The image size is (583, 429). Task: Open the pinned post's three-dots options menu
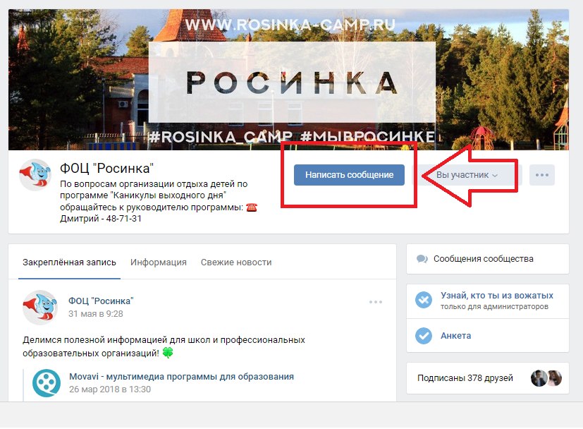[376, 302]
